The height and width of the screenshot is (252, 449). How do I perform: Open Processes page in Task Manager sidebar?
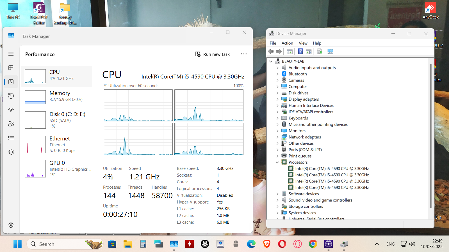(11, 68)
